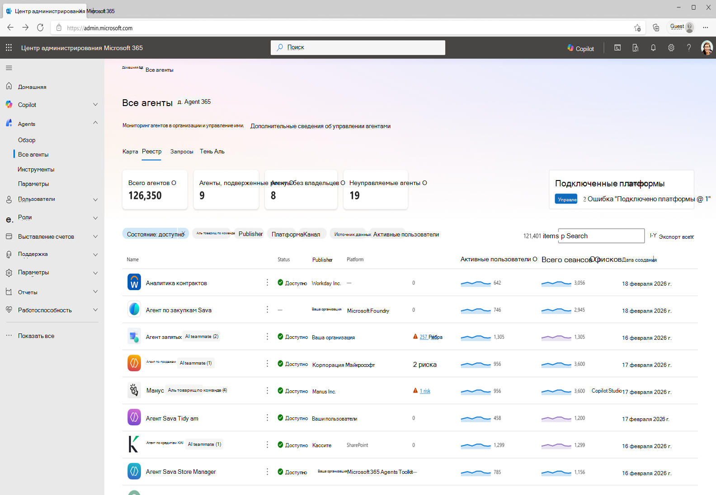716x495 pixels.
Task: Click the Агент Sava Store Manager icon
Action: 134,472
